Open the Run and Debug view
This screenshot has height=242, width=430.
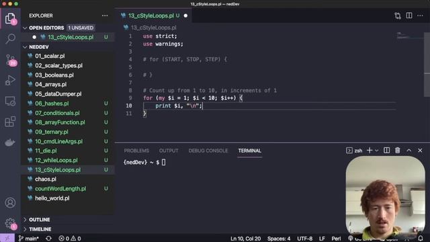click(x=10, y=81)
